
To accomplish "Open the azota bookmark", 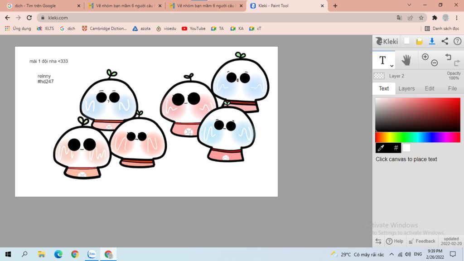I will 141,29.
